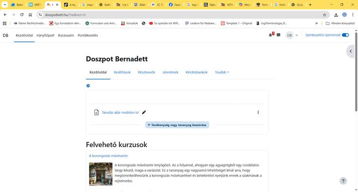This screenshot has height=192, width=358.
Task: Show more bookmarks with the double chevron
Action: tap(316, 23)
